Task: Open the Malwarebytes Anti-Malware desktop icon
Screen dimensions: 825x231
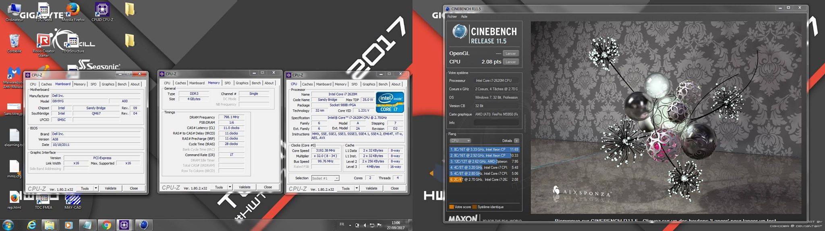Action: (13, 78)
